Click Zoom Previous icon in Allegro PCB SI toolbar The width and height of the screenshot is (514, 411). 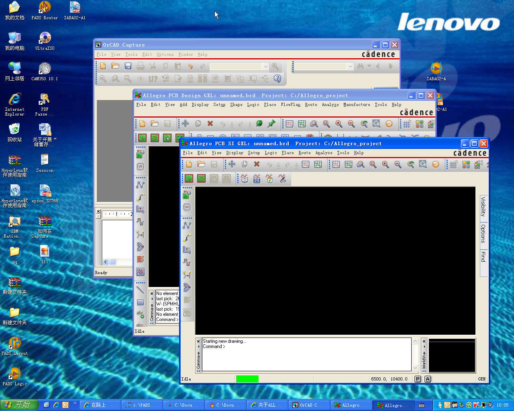pyautogui.click(x=410, y=164)
